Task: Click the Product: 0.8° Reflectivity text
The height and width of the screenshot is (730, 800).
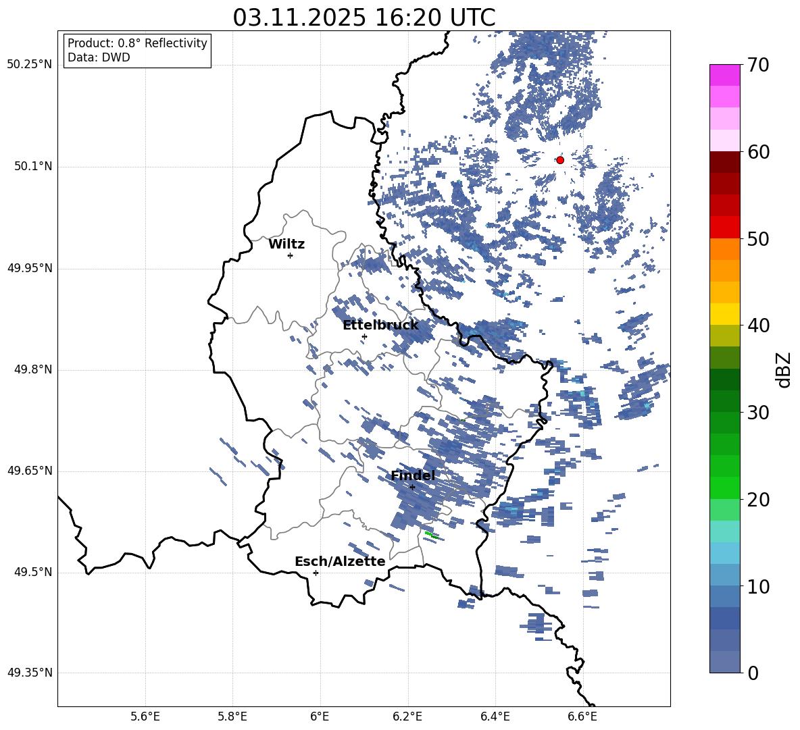Action: coord(137,43)
